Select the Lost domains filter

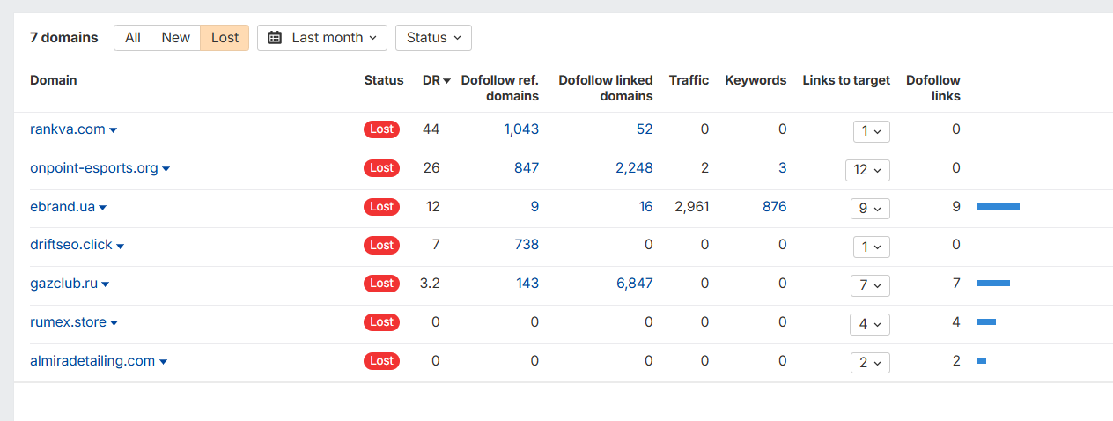225,38
